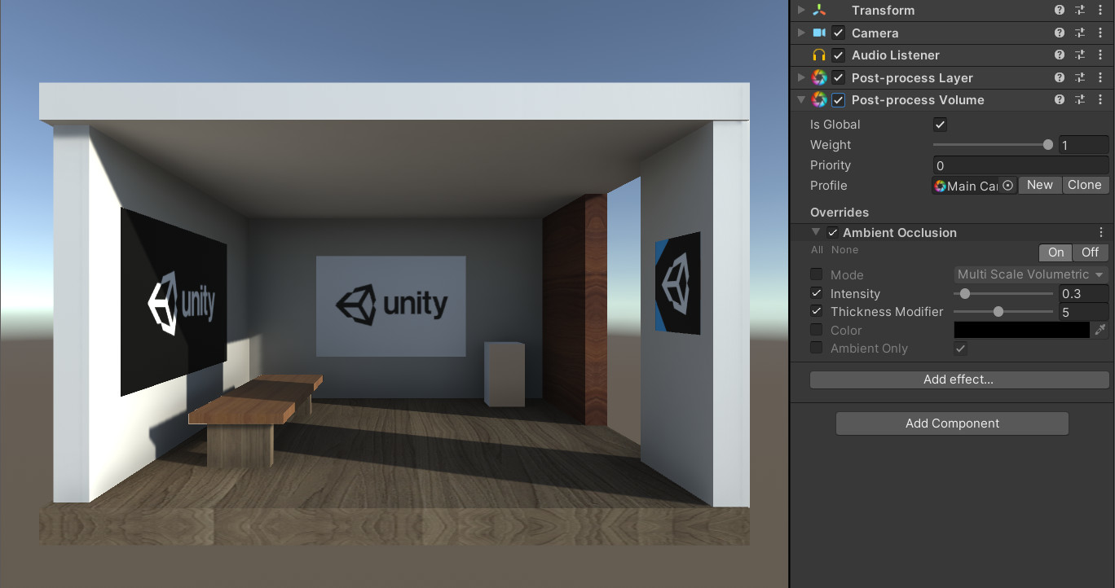Open presets for Post-process Volume
Viewport: 1115px width, 588px height.
pyautogui.click(x=1080, y=99)
